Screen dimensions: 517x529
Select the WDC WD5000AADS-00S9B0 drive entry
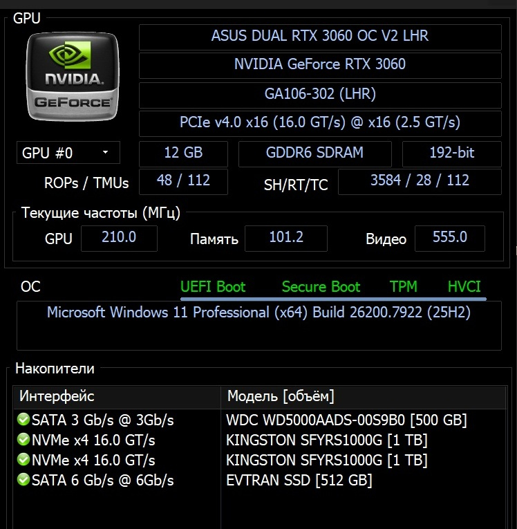tap(346, 420)
